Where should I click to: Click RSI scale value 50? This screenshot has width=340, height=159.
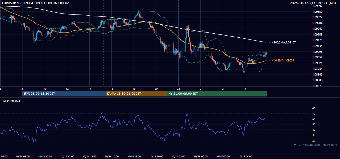[314, 124]
